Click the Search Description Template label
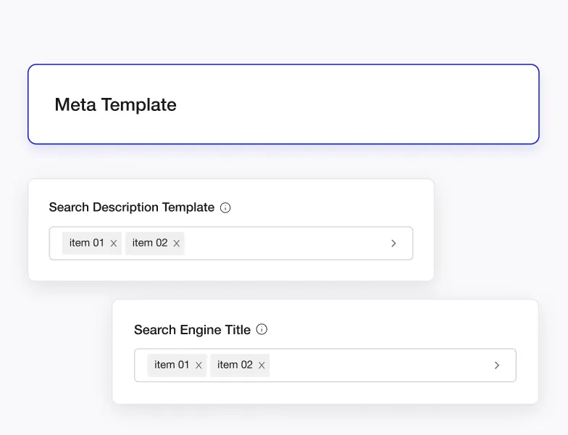The width and height of the screenshot is (568, 435). point(132,207)
